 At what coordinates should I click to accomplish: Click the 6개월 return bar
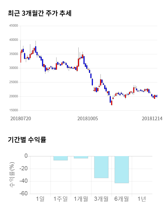[x=122, y=170]
